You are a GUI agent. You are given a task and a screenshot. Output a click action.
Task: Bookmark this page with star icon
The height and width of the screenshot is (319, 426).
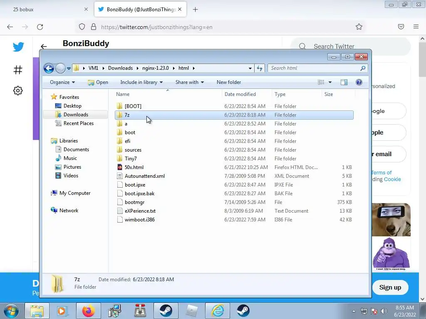(359, 27)
